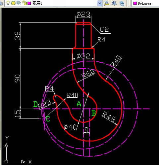
Task: Select the R48 dimension text
Action: (x=109, y=117)
